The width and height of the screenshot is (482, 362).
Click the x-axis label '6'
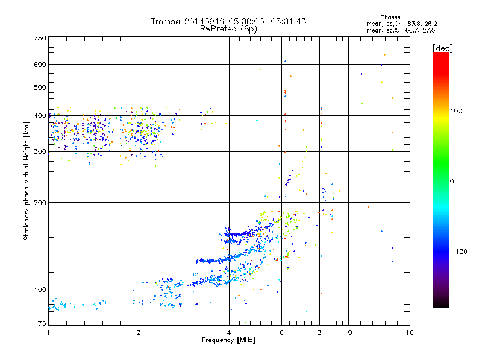(x=281, y=332)
